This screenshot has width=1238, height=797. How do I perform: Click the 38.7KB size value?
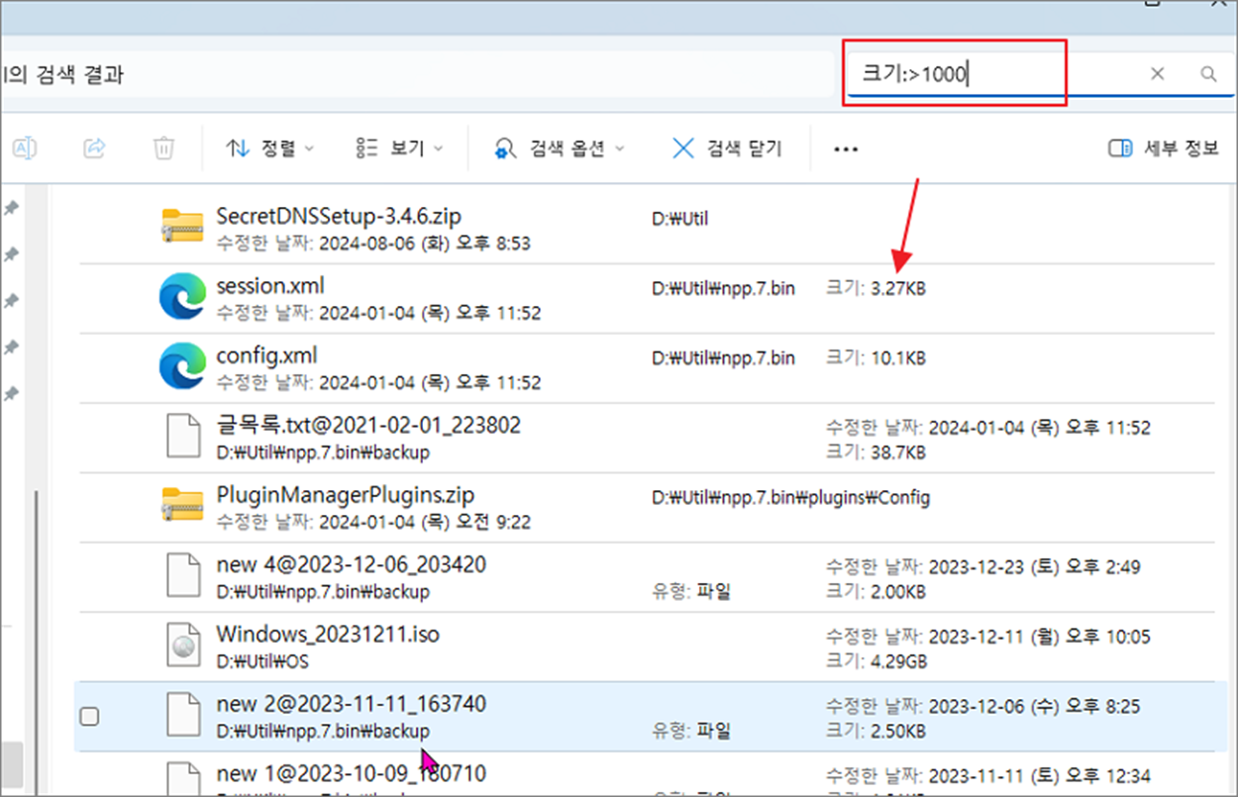point(898,453)
